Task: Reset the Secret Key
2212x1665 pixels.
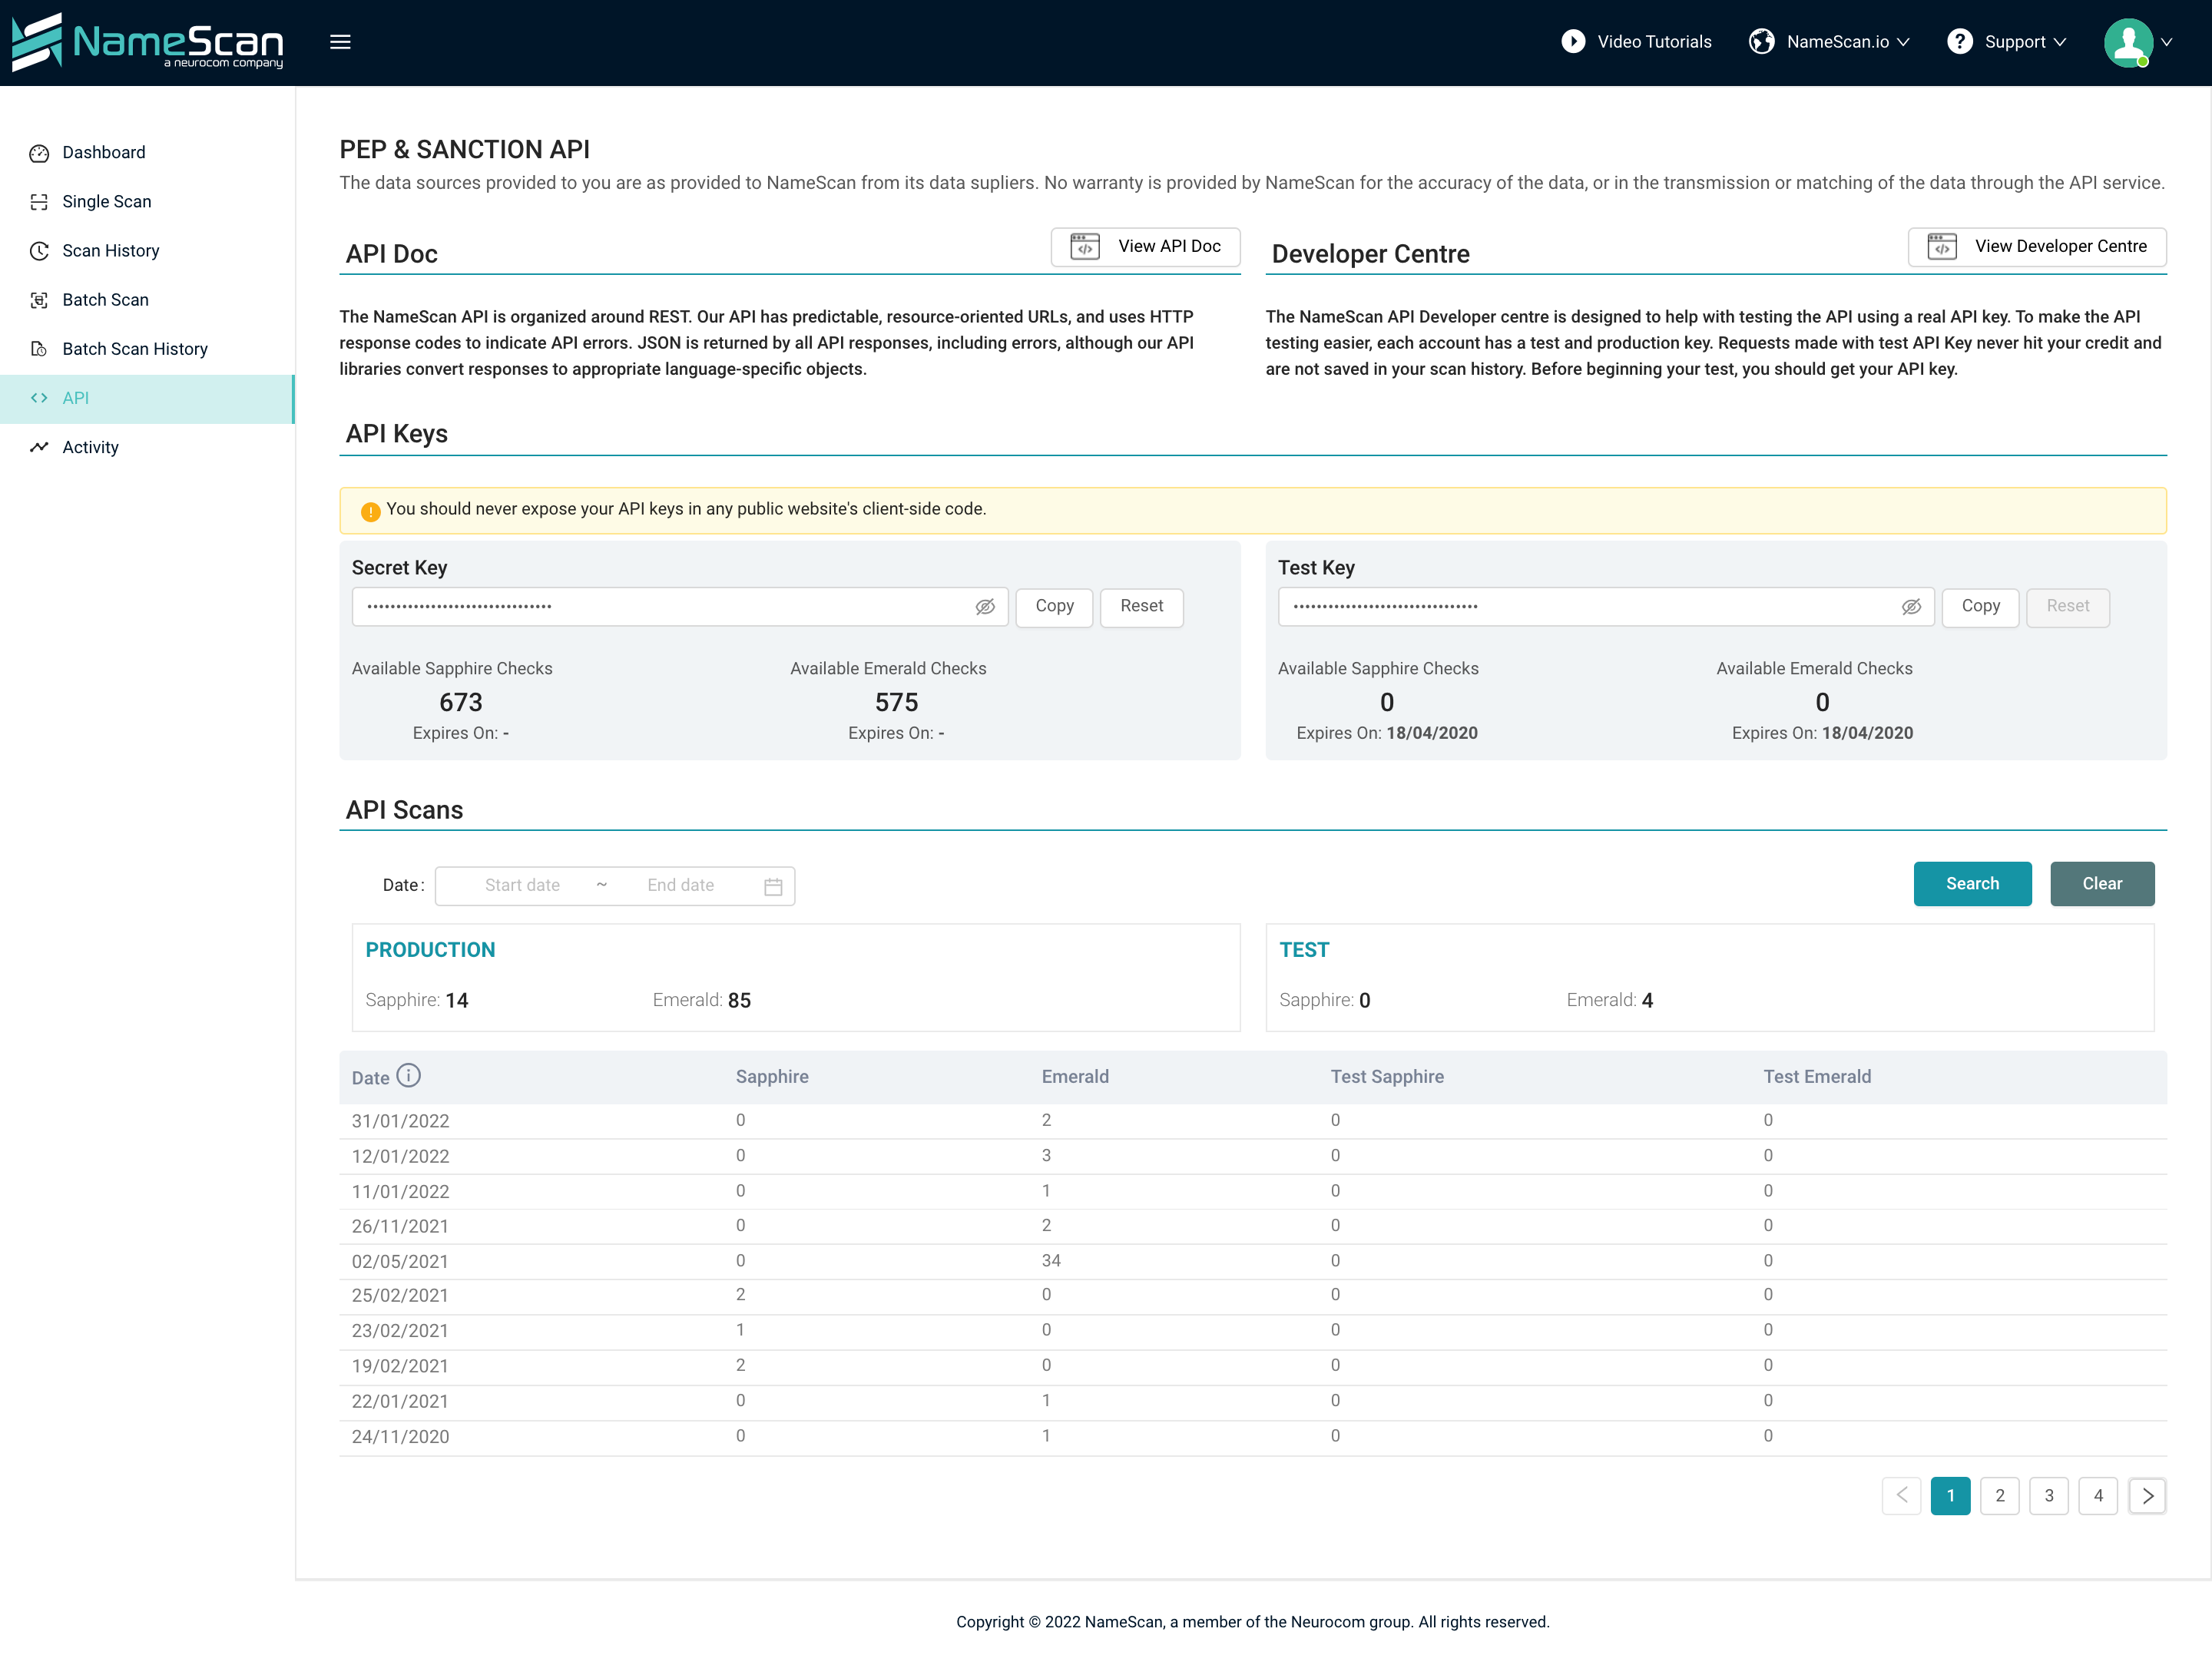Action: coord(1141,607)
